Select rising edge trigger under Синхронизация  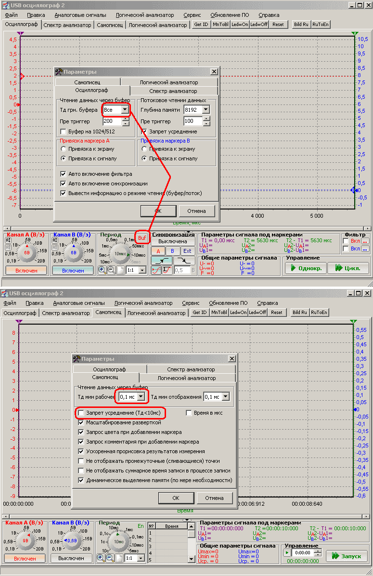tap(162, 261)
